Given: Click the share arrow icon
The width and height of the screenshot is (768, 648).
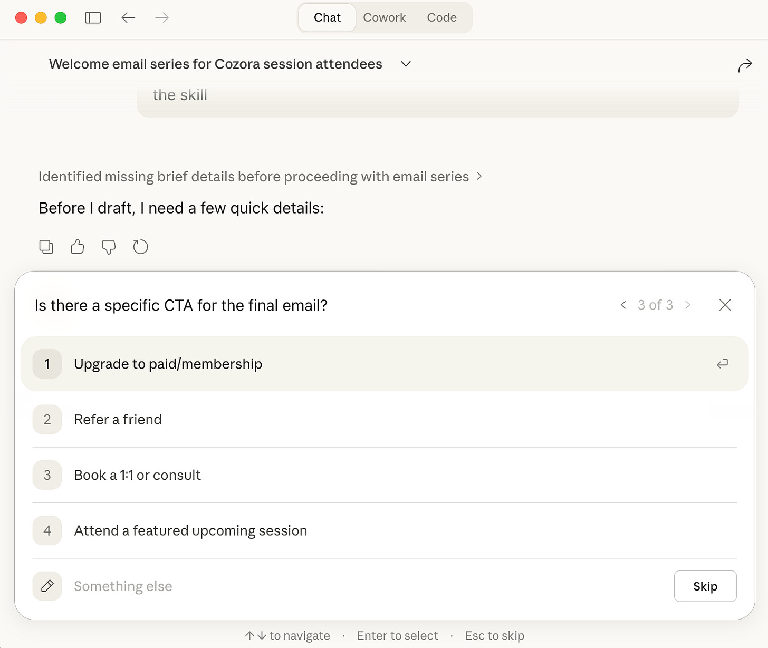Looking at the screenshot, I should 745,65.
